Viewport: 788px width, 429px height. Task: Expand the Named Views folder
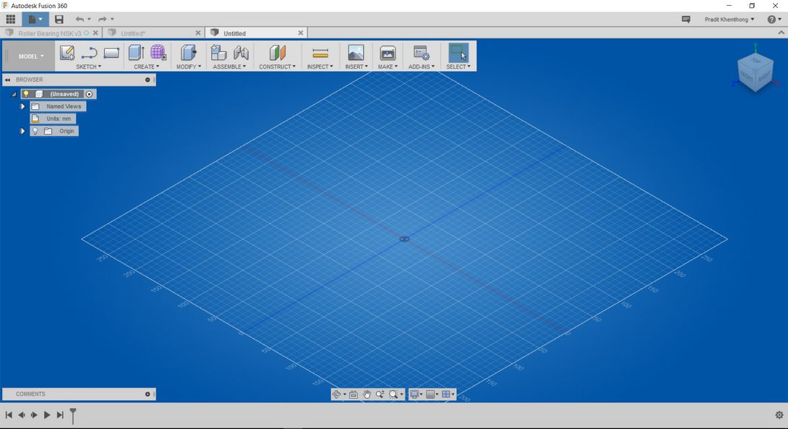pyautogui.click(x=22, y=106)
